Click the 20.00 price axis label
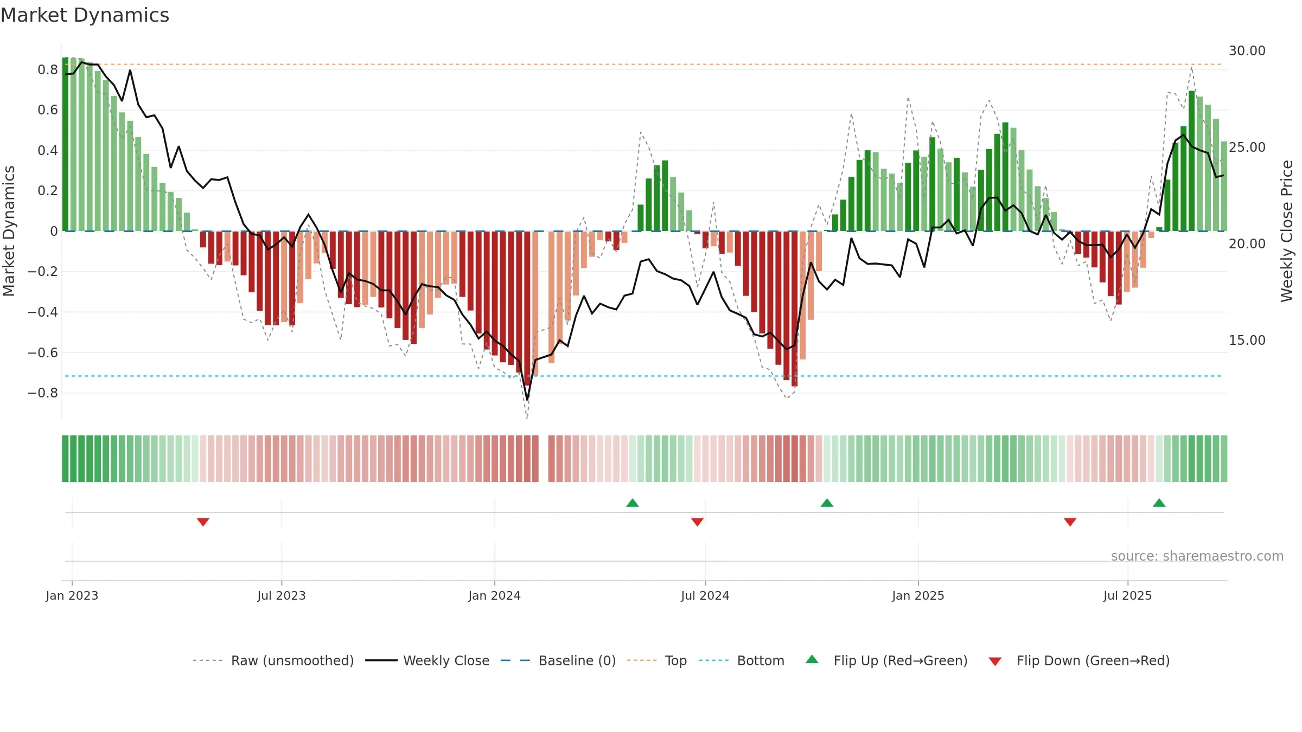Viewport: 1302px width, 732px height. point(1247,244)
